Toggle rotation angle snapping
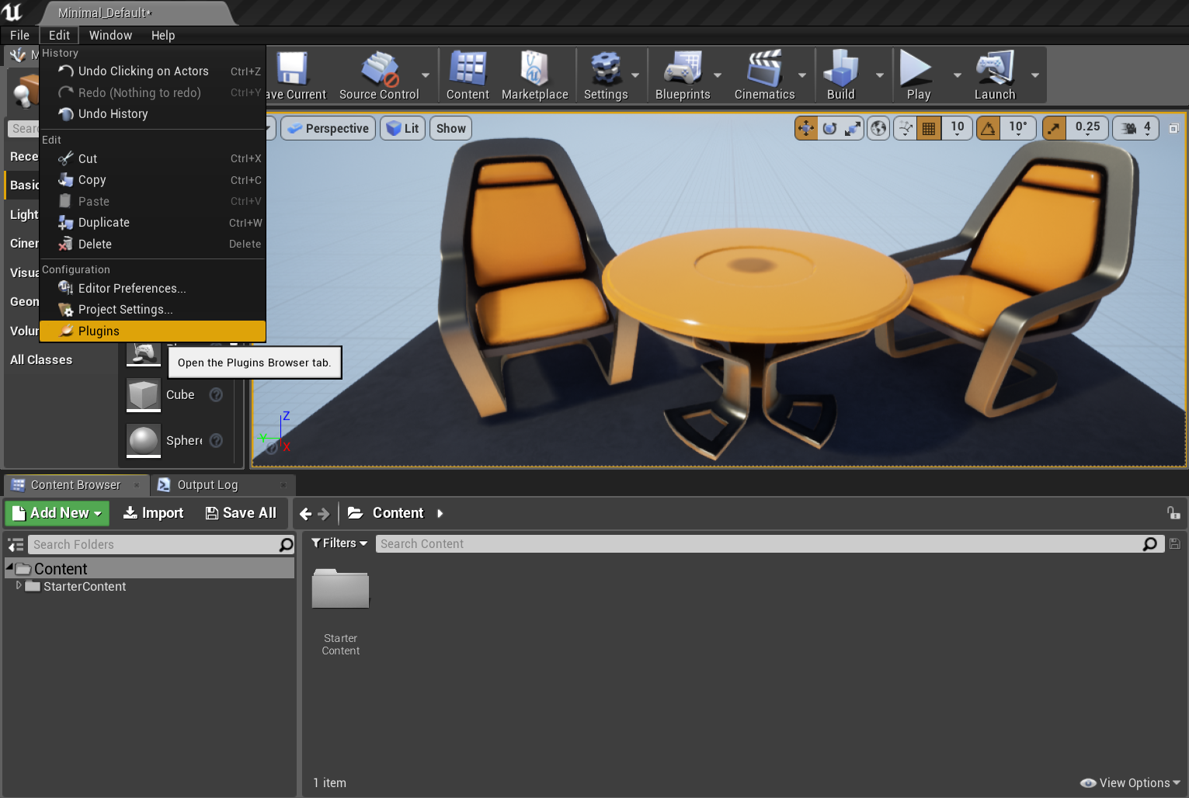 click(988, 128)
